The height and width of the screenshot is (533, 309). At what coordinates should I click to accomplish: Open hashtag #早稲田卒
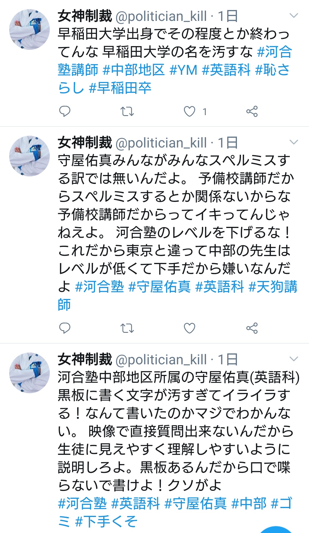[120, 88]
